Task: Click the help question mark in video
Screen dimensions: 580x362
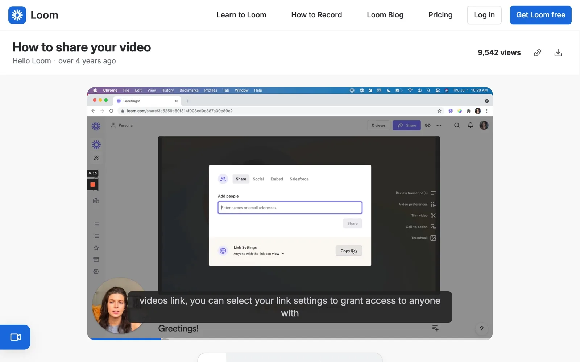Action: (482, 329)
